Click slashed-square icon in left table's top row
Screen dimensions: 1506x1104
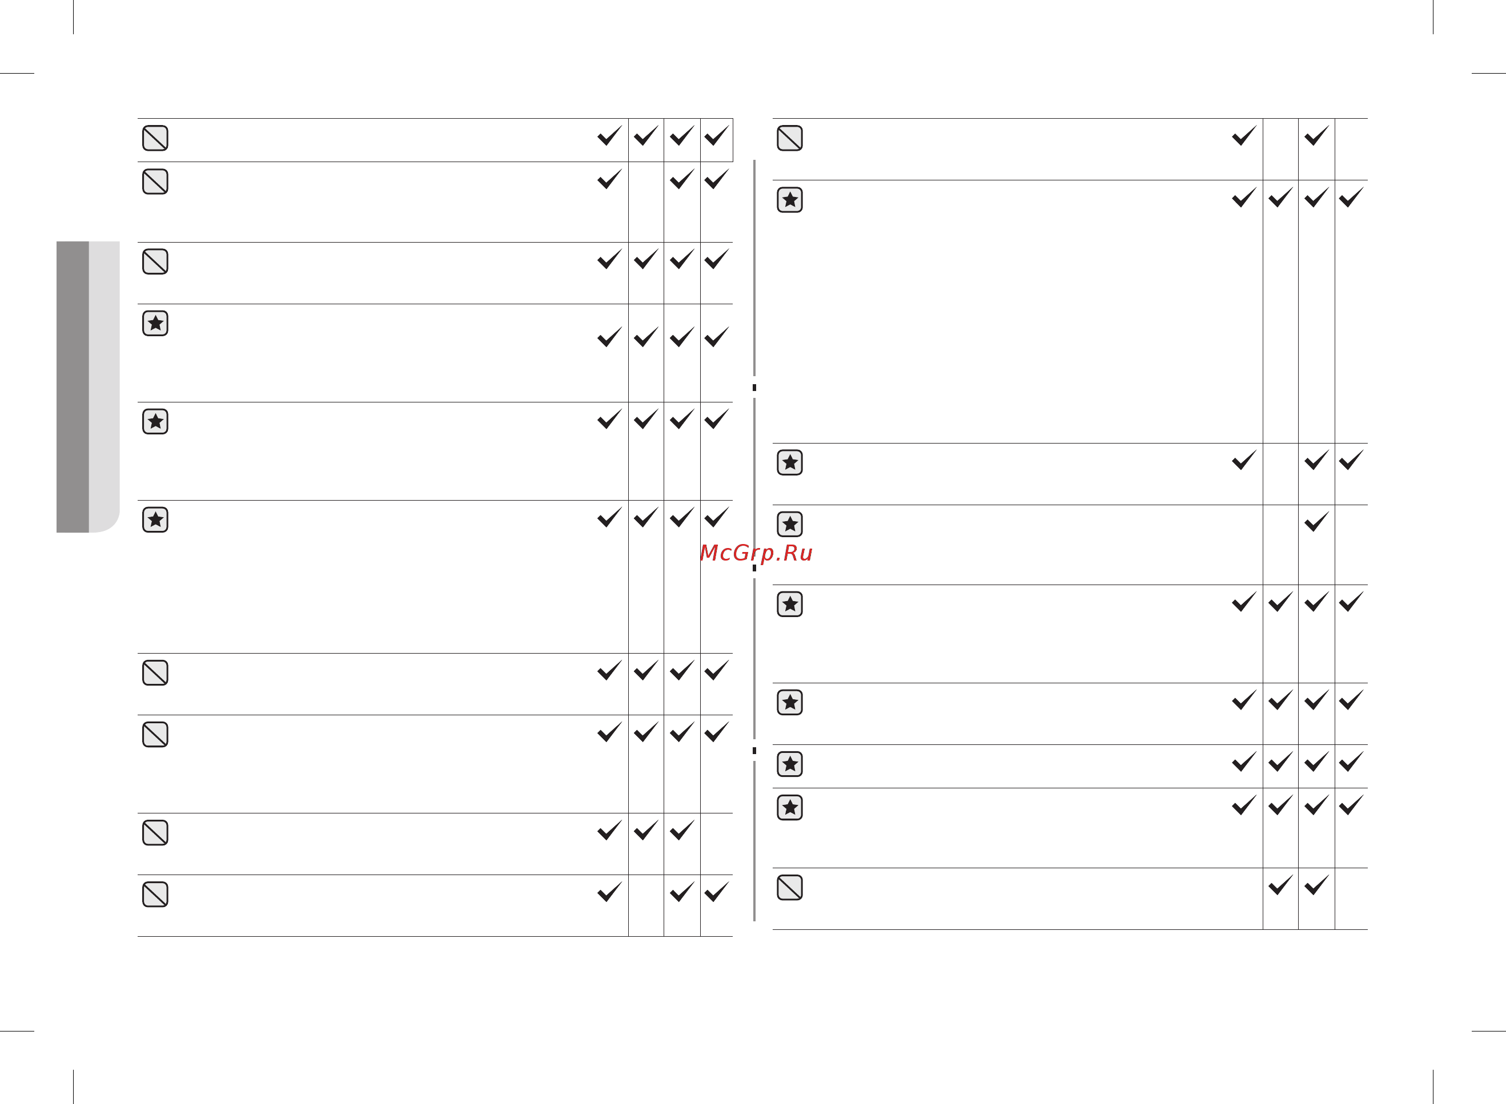(155, 138)
